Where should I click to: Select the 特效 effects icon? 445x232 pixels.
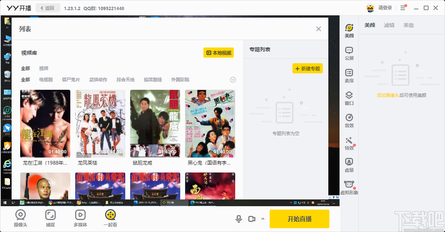tap(349, 143)
